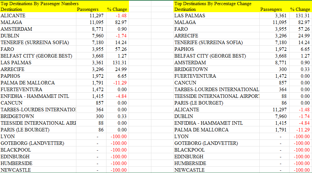This screenshot has height=173, width=312.
Task: Click the ALICANTE cell in left table
Action: coord(38,15)
